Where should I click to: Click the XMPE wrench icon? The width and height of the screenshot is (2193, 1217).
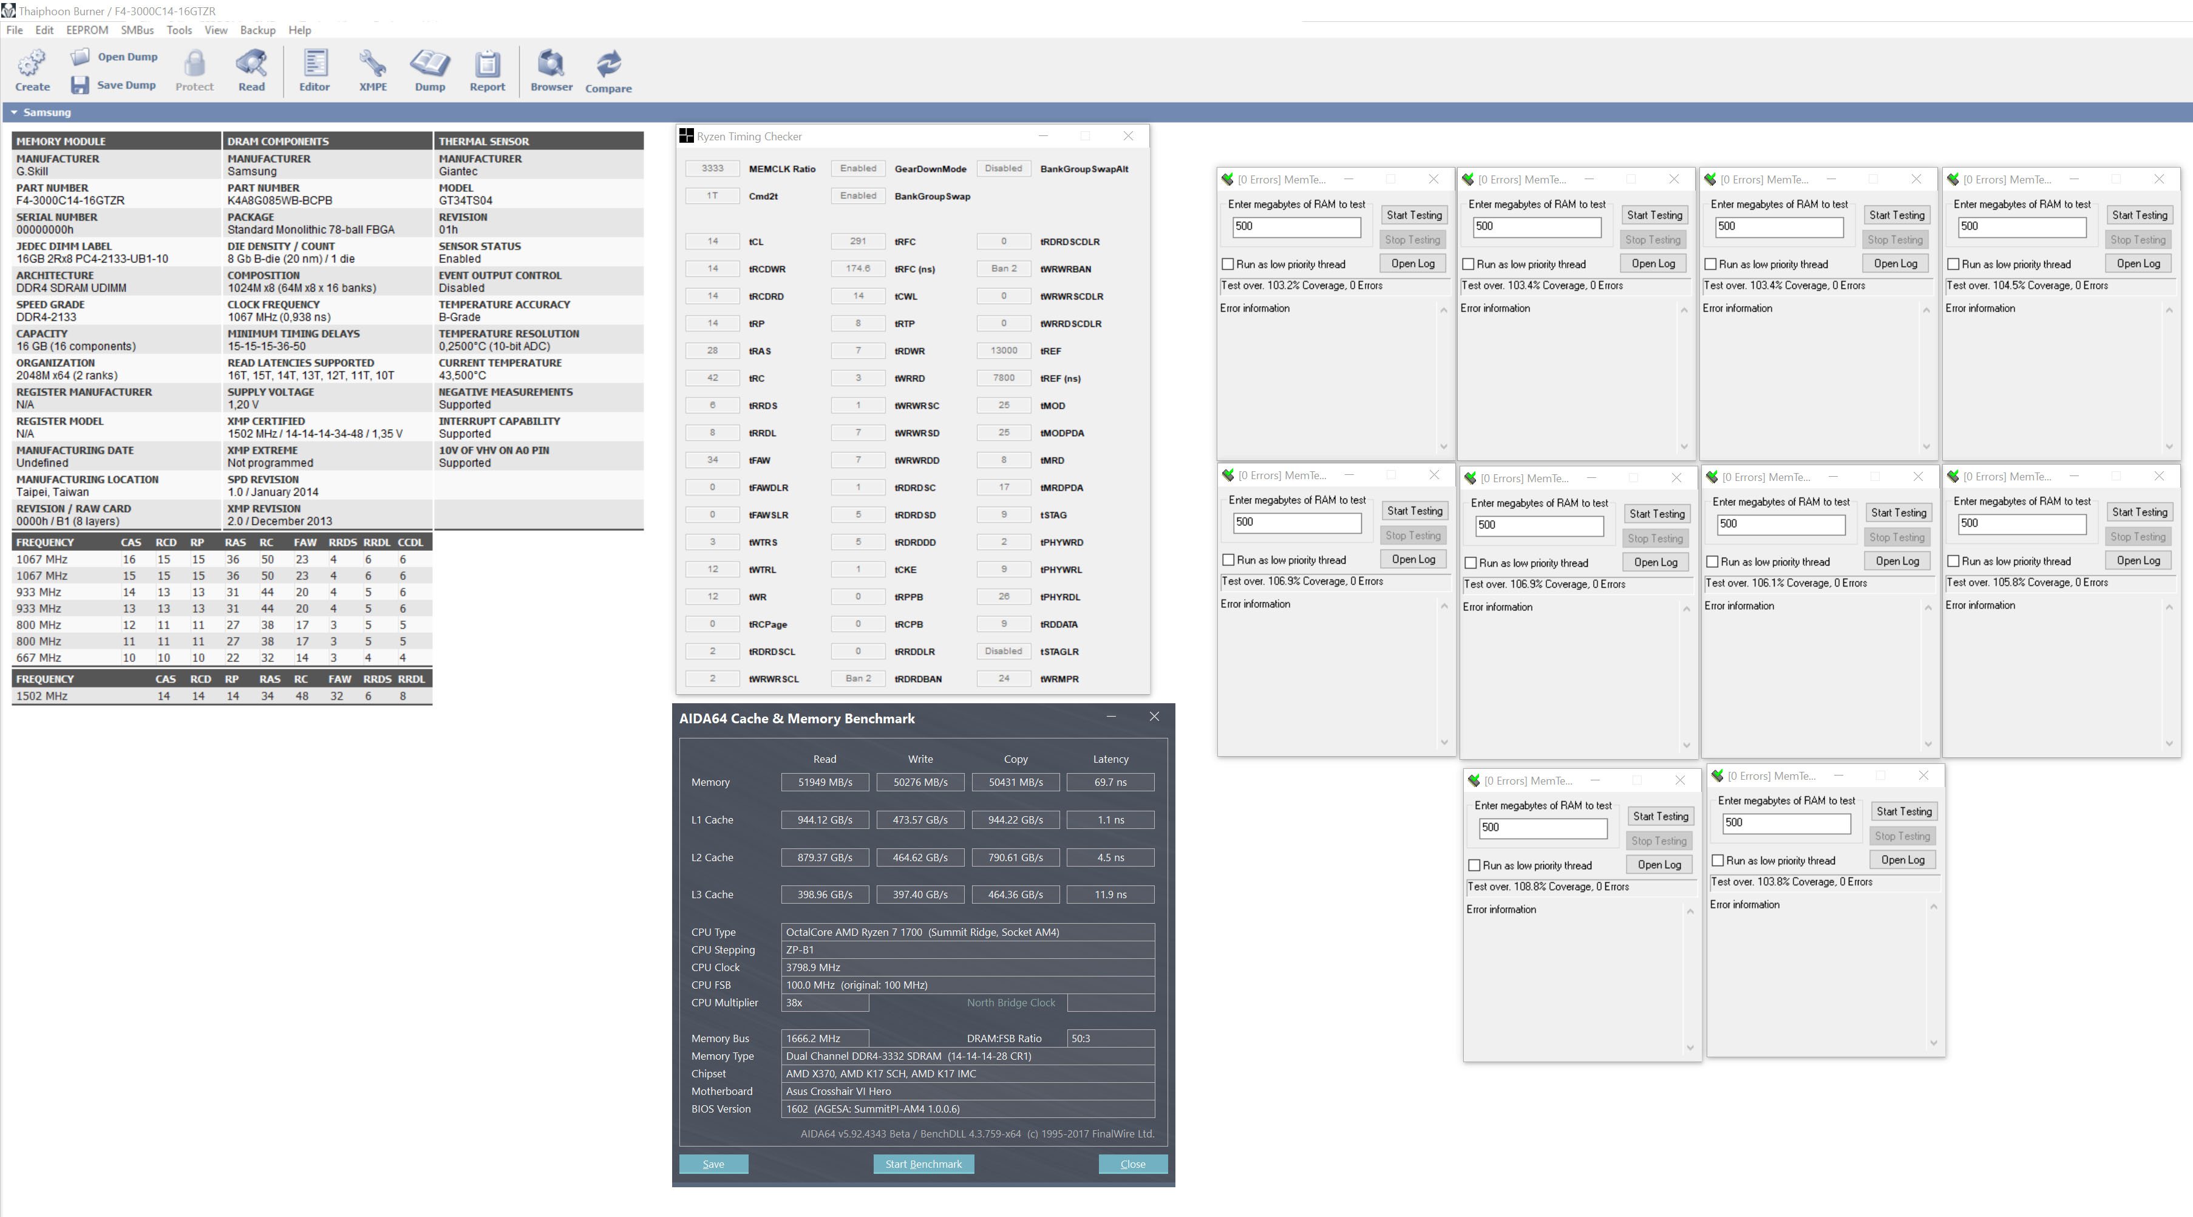pyautogui.click(x=372, y=63)
